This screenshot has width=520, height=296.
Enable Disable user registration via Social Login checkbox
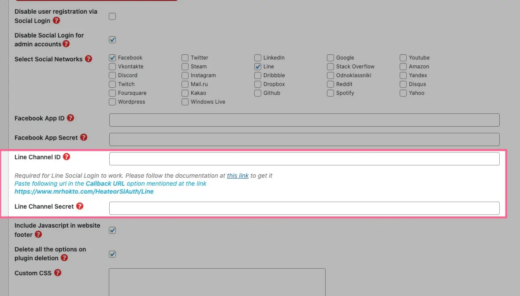tap(112, 16)
